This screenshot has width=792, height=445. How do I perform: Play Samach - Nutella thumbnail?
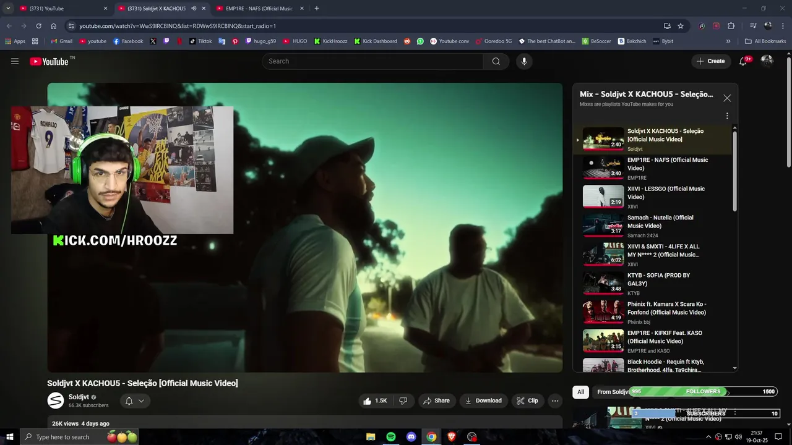pos(603,225)
